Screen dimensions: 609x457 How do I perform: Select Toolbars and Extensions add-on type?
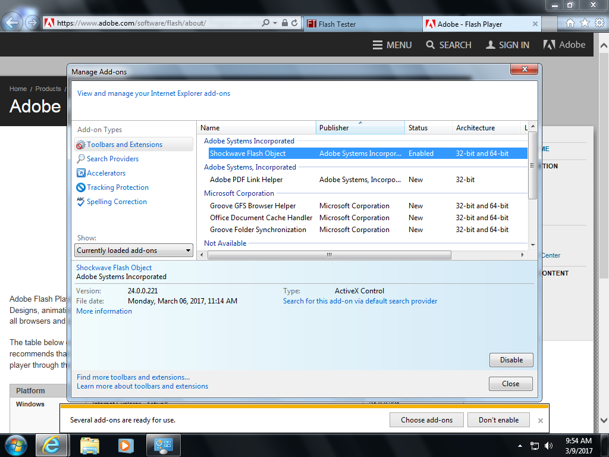[134, 145]
